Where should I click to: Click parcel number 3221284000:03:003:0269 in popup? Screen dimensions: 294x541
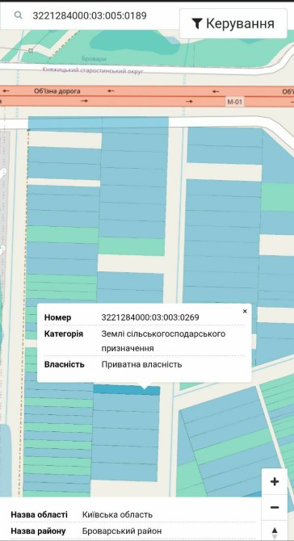(x=150, y=317)
